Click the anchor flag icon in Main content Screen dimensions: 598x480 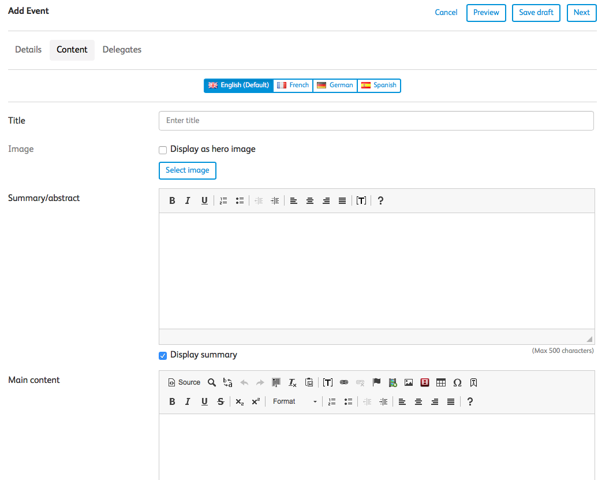377,382
